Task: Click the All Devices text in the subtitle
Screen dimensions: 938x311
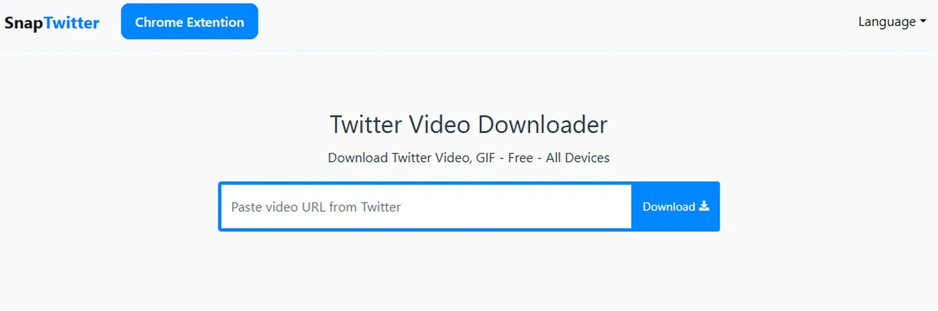Action: pos(578,158)
